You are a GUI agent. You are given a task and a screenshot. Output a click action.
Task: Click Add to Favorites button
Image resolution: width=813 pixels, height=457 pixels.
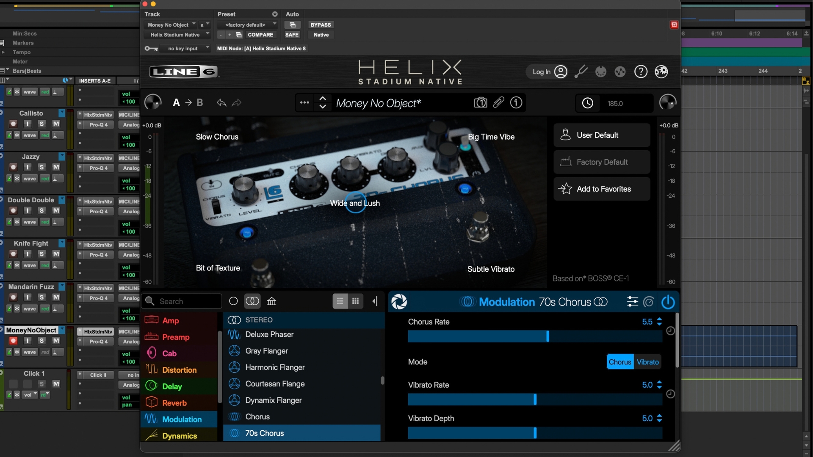[x=602, y=189]
